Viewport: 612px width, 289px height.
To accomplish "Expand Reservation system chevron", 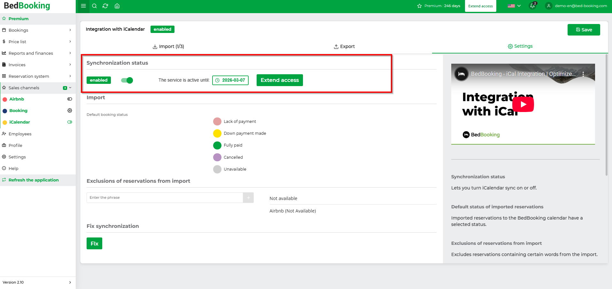I will click(x=70, y=76).
